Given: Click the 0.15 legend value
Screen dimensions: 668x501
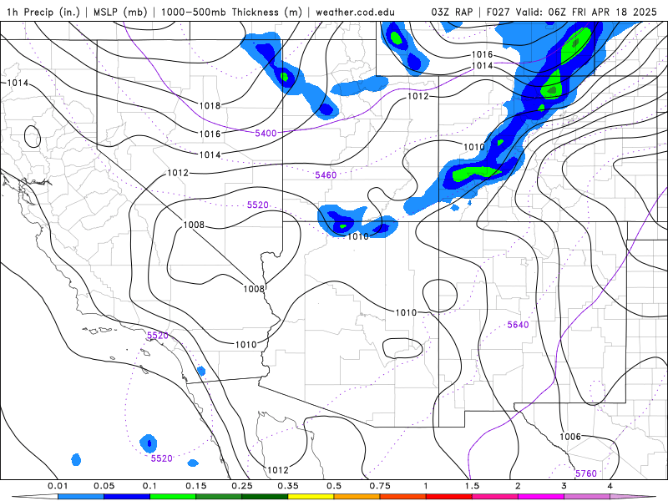Looking at the screenshot, I should click(x=196, y=486).
